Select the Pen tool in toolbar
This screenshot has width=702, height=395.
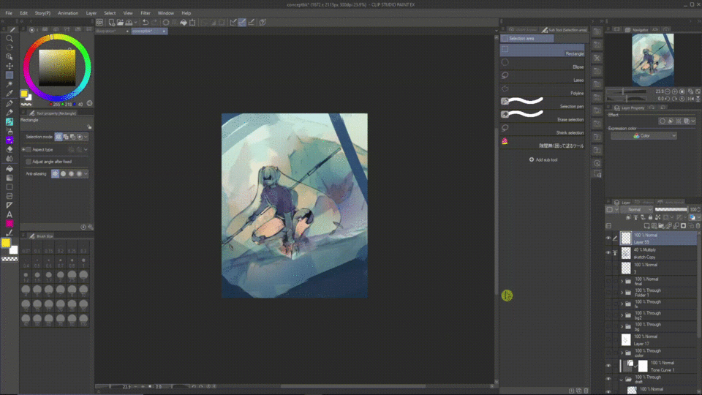tap(9, 103)
